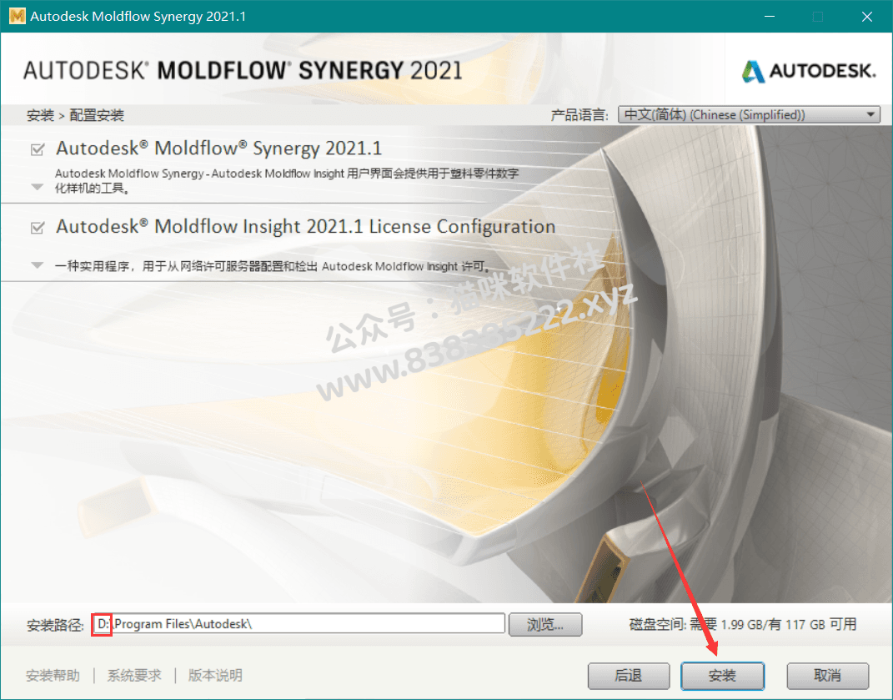This screenshot has height=700, width=893.
Task: Select Moldflow Insight 2021.1 License Configuration title
Action: pyautogui.click(x=305, y=227)
